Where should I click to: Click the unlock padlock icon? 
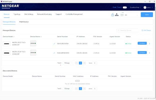[x=112, y=15]
